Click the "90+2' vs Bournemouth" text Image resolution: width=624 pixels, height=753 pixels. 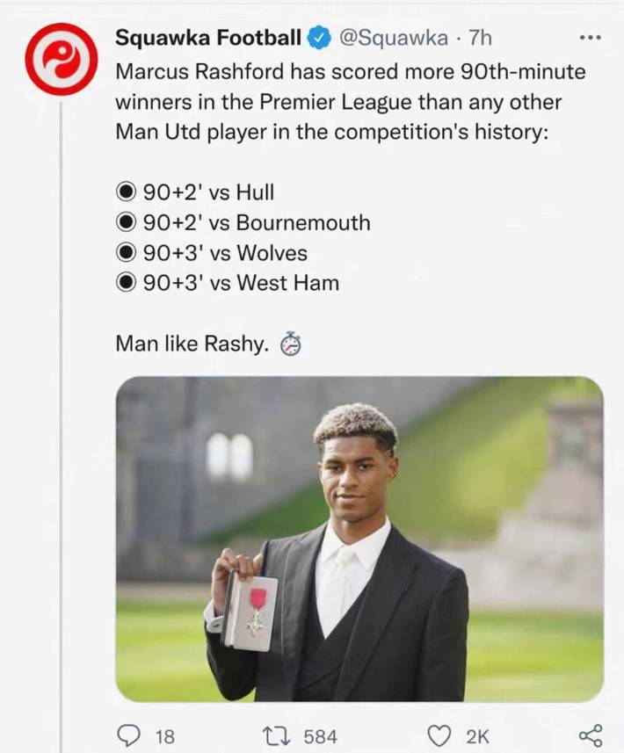pos(256,223)
